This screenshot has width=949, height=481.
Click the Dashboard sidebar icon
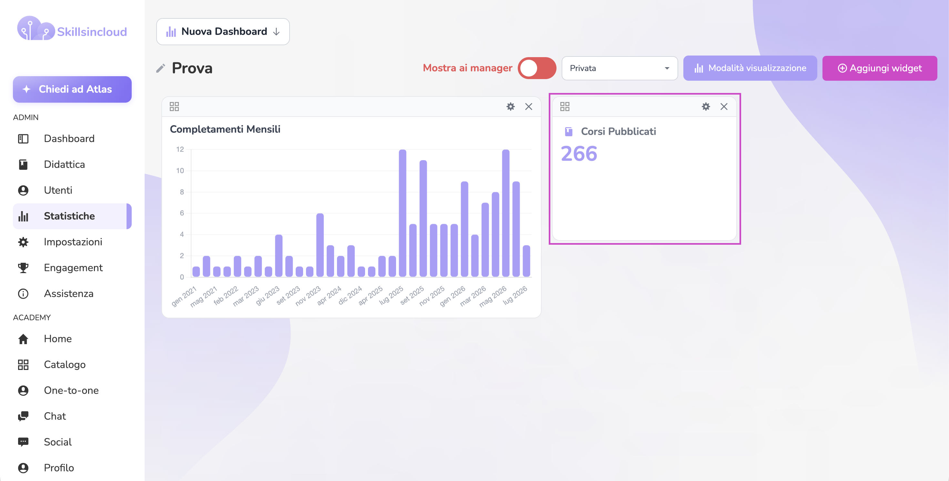[x=23, y=139]
